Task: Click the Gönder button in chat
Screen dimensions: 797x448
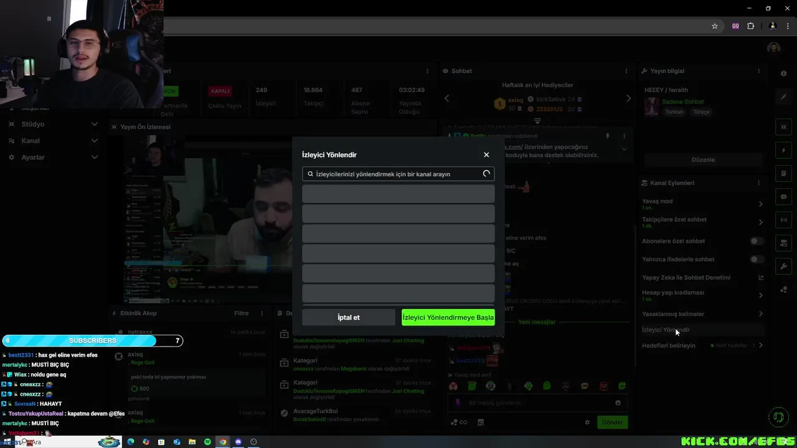Action: coord(612,422)
